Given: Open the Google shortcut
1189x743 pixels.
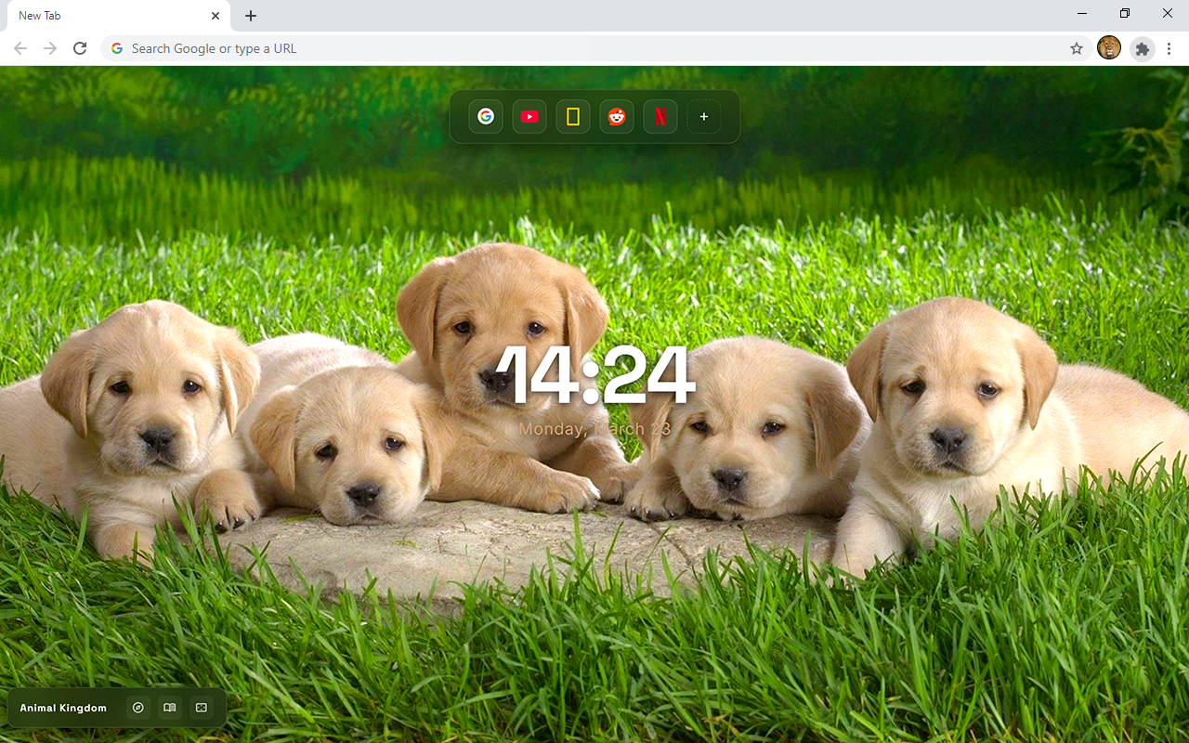Looking at the screenshot, I should coord(486,117).
